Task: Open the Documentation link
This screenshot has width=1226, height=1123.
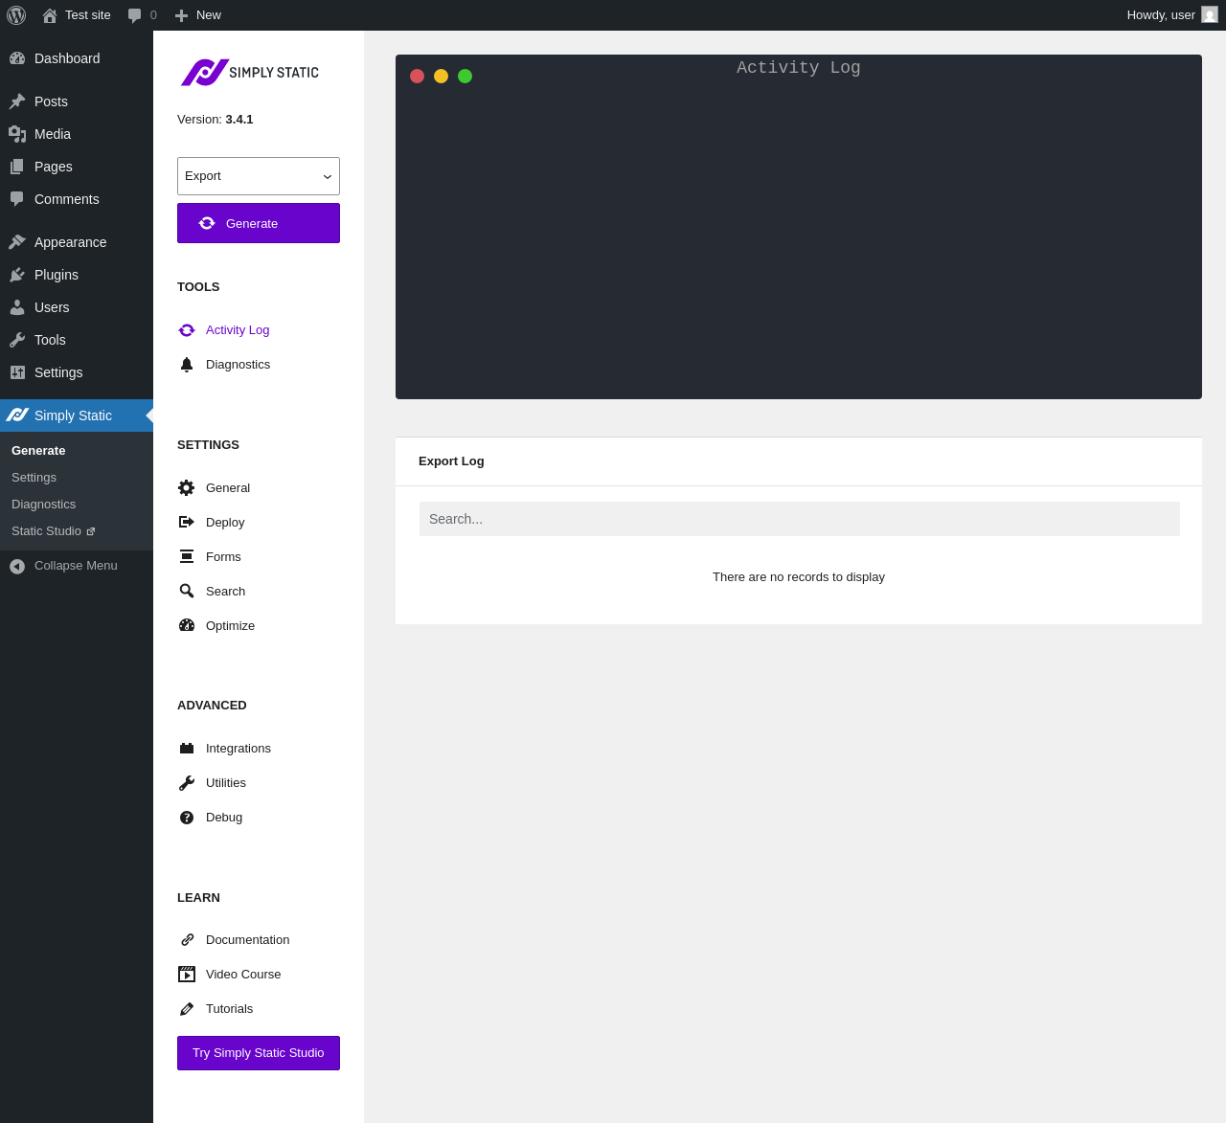Action: click(x=247, y=940)
